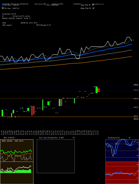Click the blue-background Stochastics chart panel

click(122, 151)
